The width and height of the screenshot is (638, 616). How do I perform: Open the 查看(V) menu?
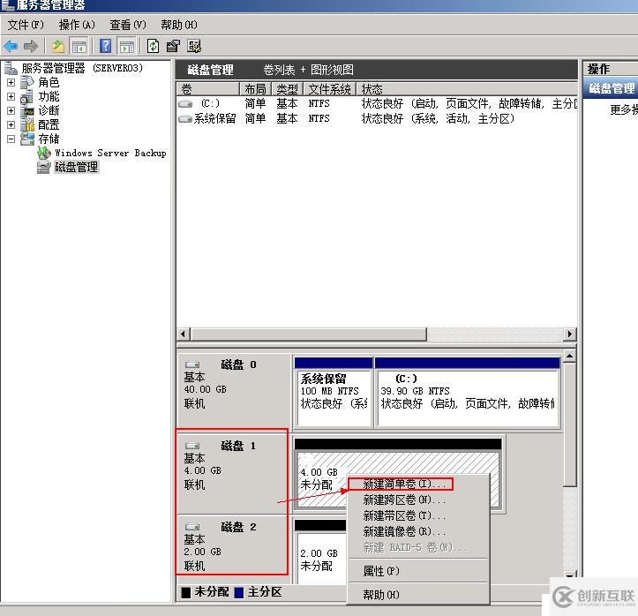pos(128,26)
